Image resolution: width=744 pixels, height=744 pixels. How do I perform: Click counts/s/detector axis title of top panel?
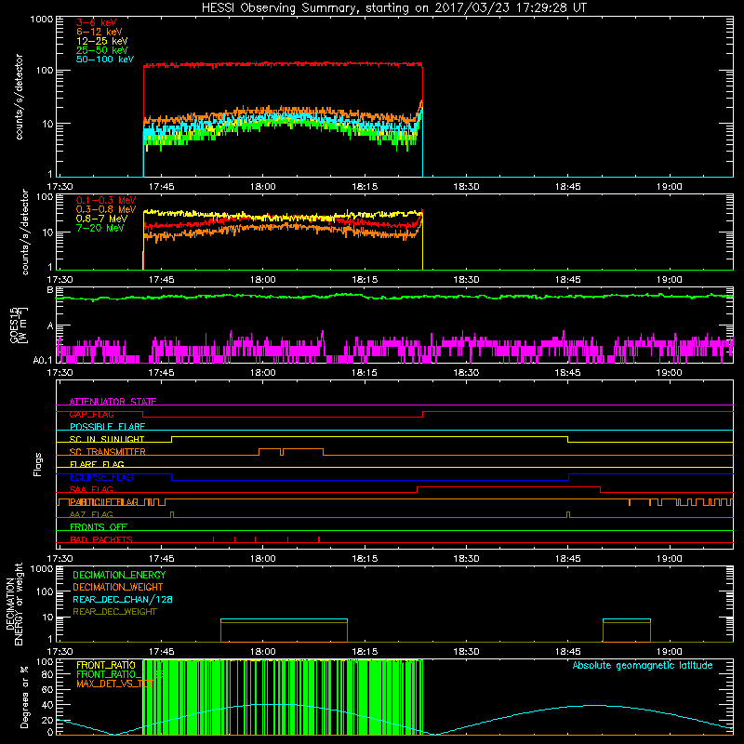(19, 97)
